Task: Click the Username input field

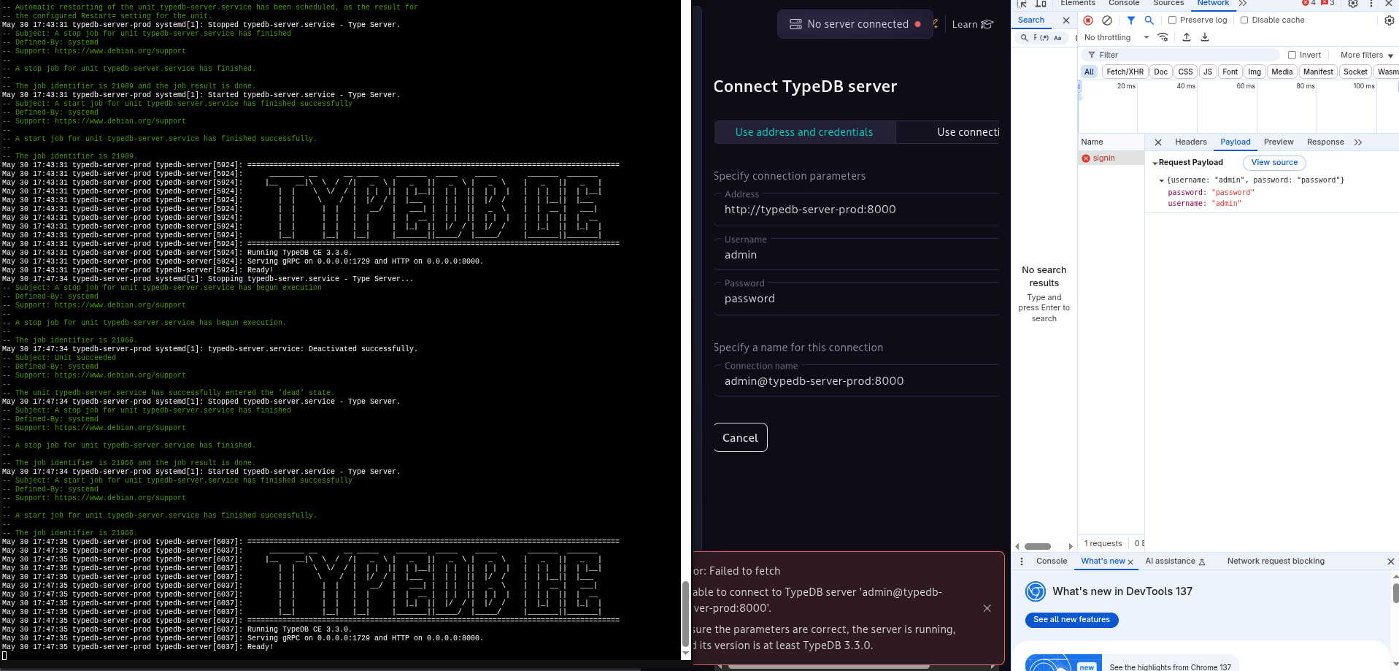Action: [856, 255]
